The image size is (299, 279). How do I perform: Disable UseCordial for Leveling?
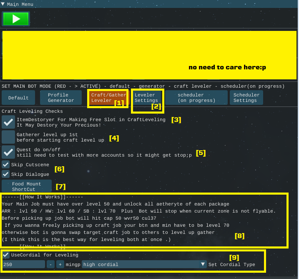tap(6, 255)
